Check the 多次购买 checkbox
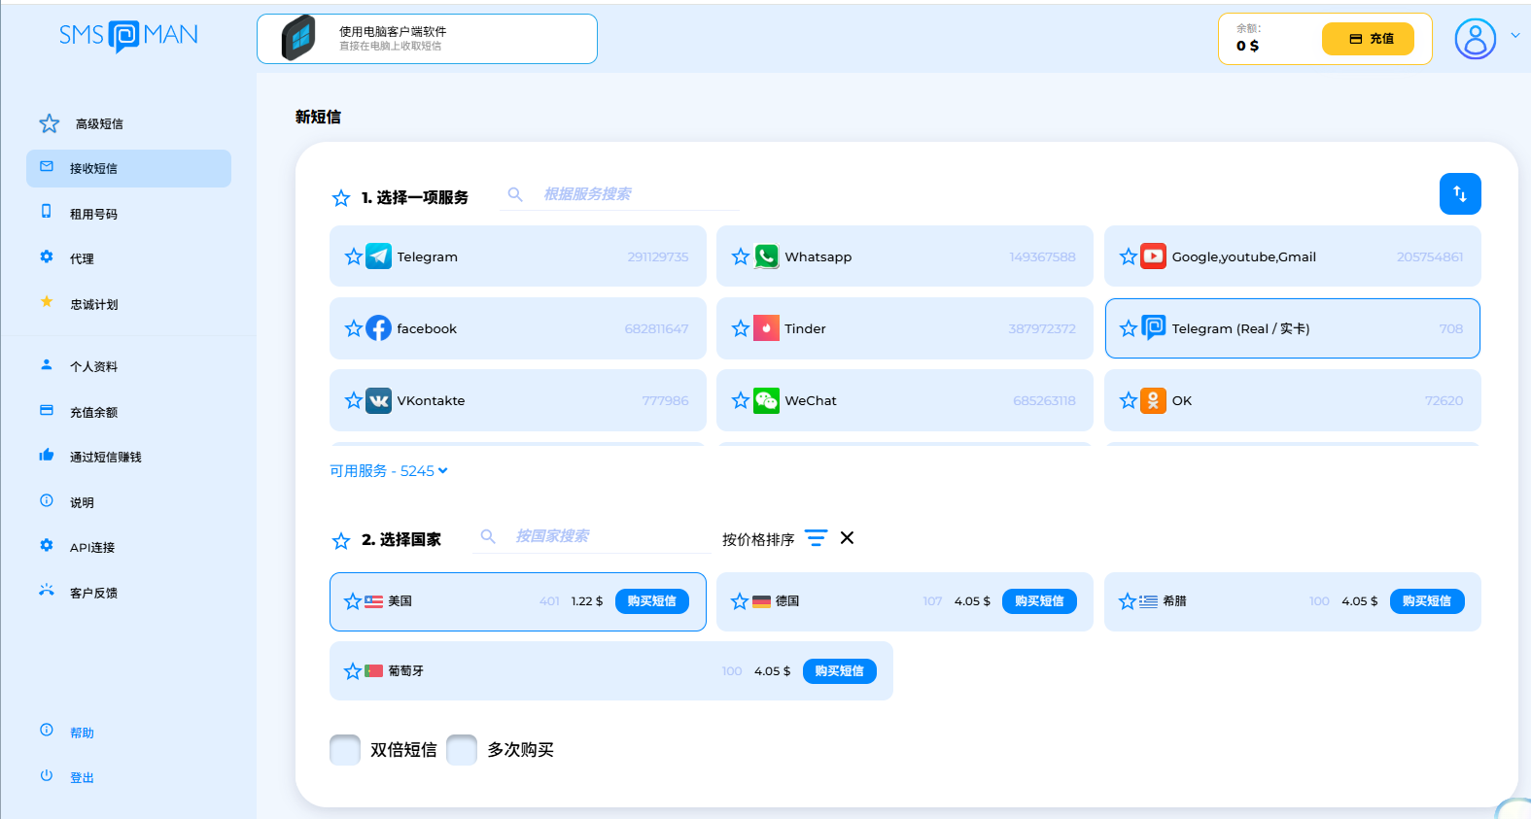1531x819 pixels. [462, 750]
